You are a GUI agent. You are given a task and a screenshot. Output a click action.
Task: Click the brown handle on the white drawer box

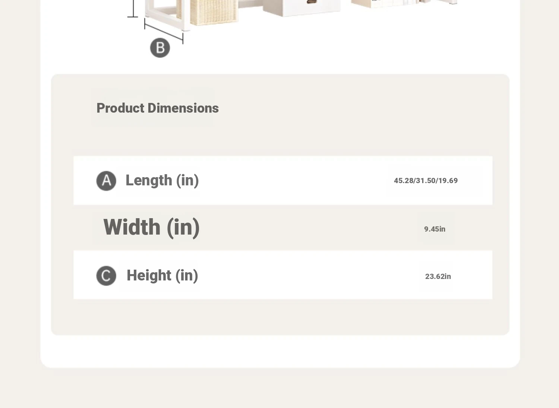[x=312, y=2]
